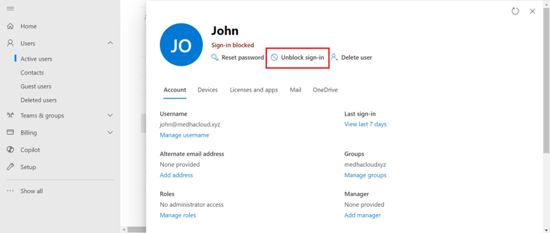Switch to the Mail tab
This screenshot has width=550, height=233.
295,90
